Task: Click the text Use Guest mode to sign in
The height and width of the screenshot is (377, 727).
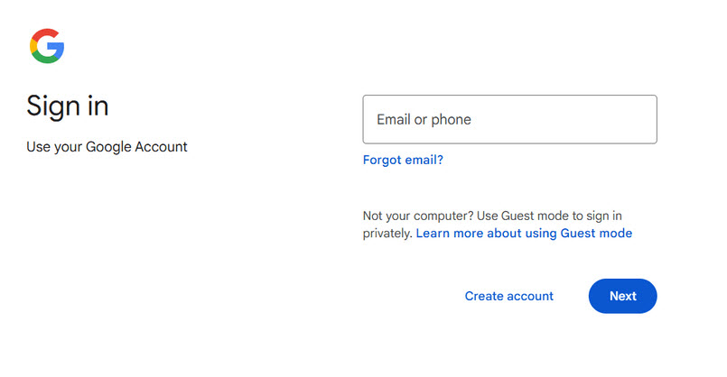Action: coord(549,216)
